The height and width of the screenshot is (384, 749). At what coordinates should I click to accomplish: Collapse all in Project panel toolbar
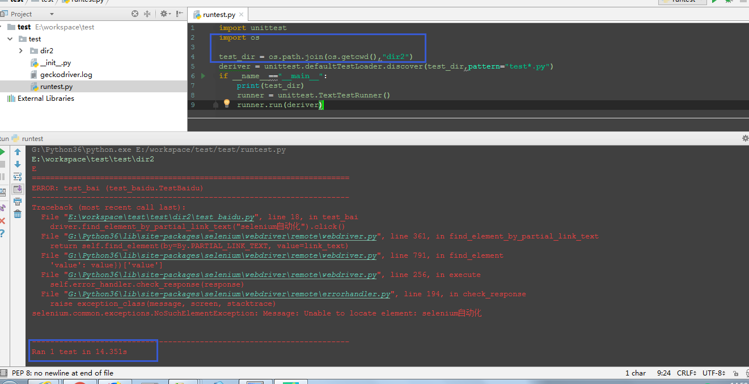(x=147, y=14)
